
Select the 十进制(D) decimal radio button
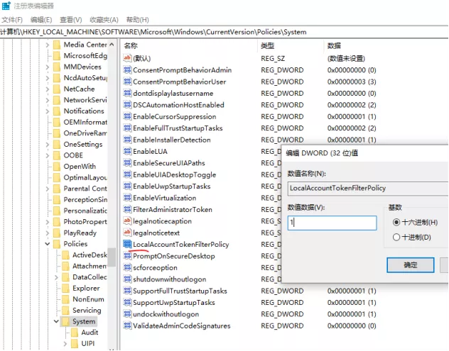tap(396, 238)
